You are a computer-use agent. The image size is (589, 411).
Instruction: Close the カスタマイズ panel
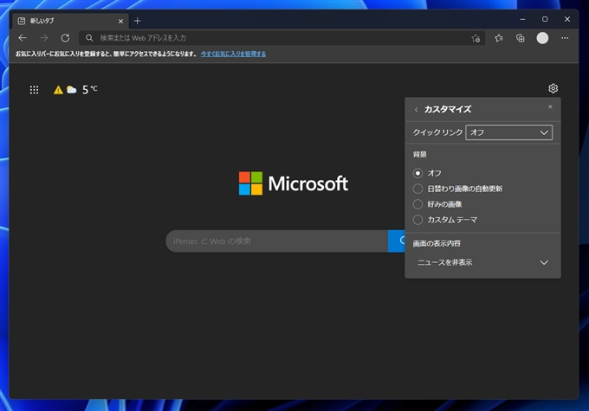pyautogui.click(x=550, y=107)
